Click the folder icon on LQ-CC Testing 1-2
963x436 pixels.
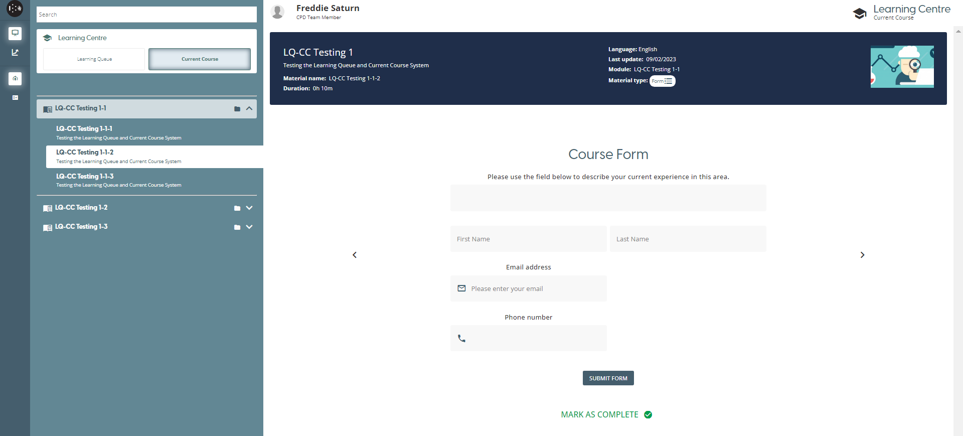point(237,208)
